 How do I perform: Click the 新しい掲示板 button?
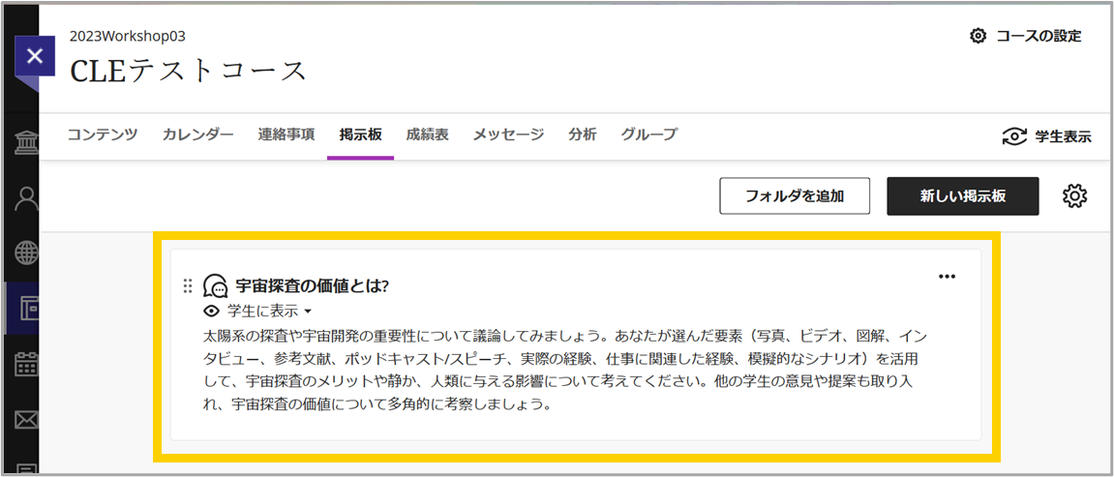[x=963, y=195]
